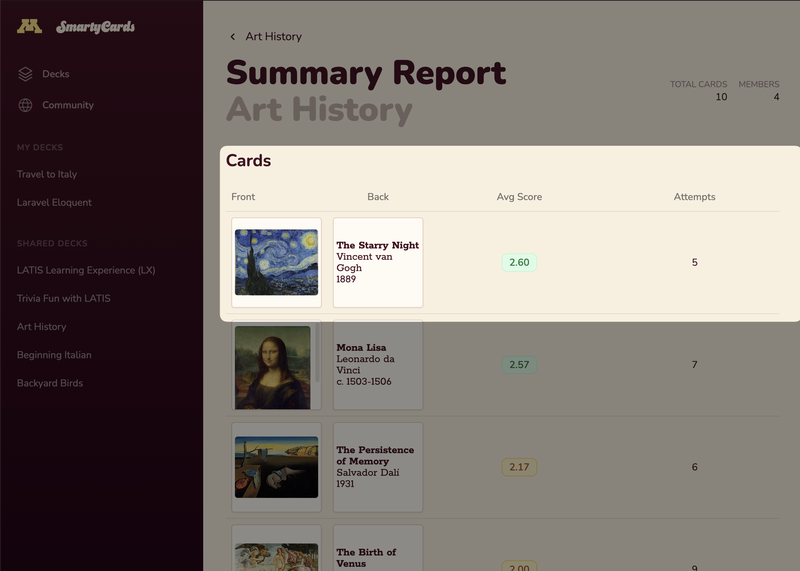
Task: Click the Front column header
Action: [243, 197]
